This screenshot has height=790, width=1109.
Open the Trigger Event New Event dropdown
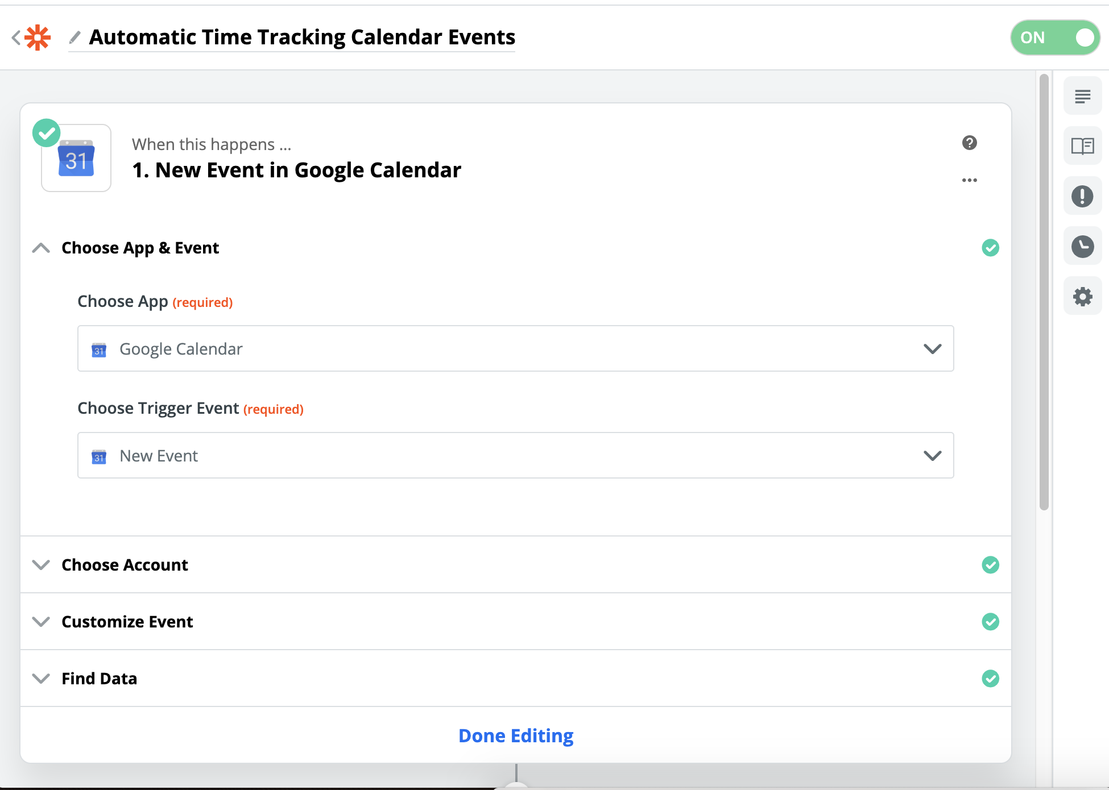(516, 455)
